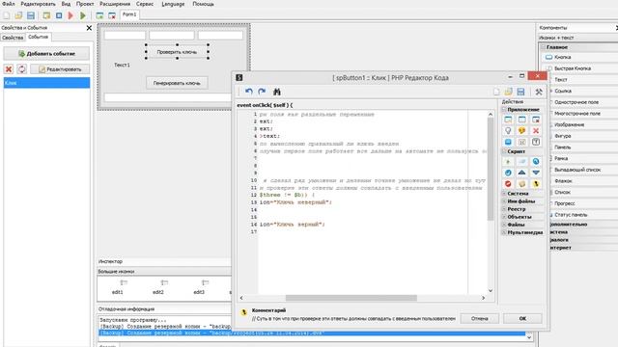Expand the Объекты actions group
This screenshot has width=618, height=347.
[x=504, y=217]
